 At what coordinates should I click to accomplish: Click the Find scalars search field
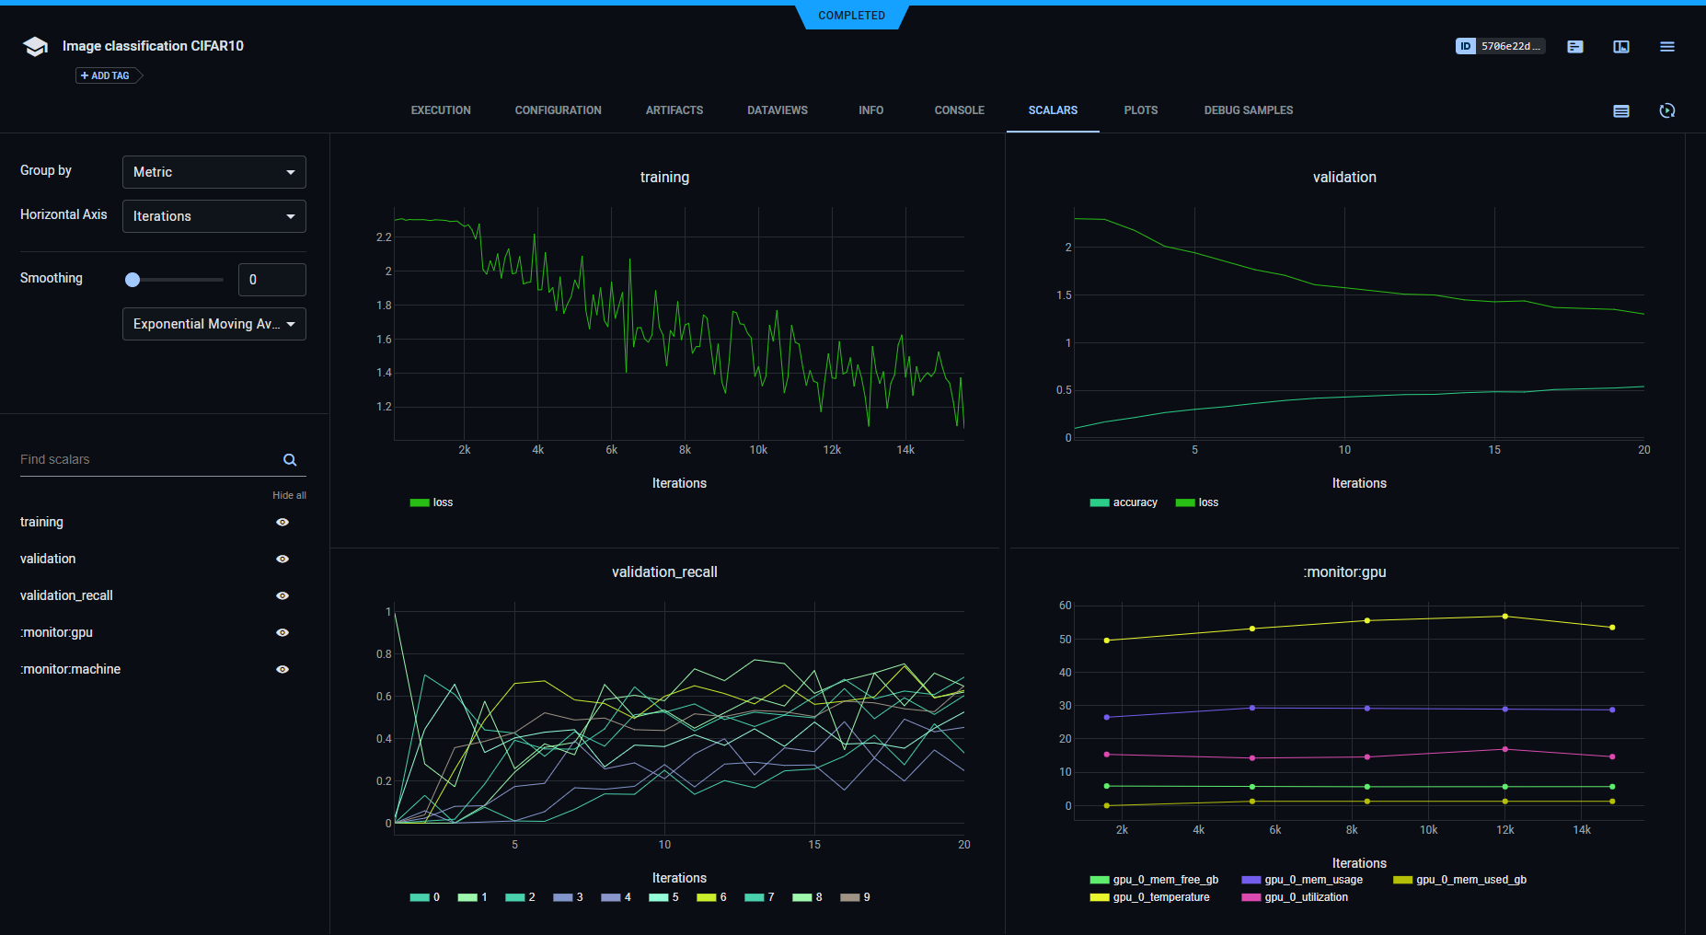147,460
